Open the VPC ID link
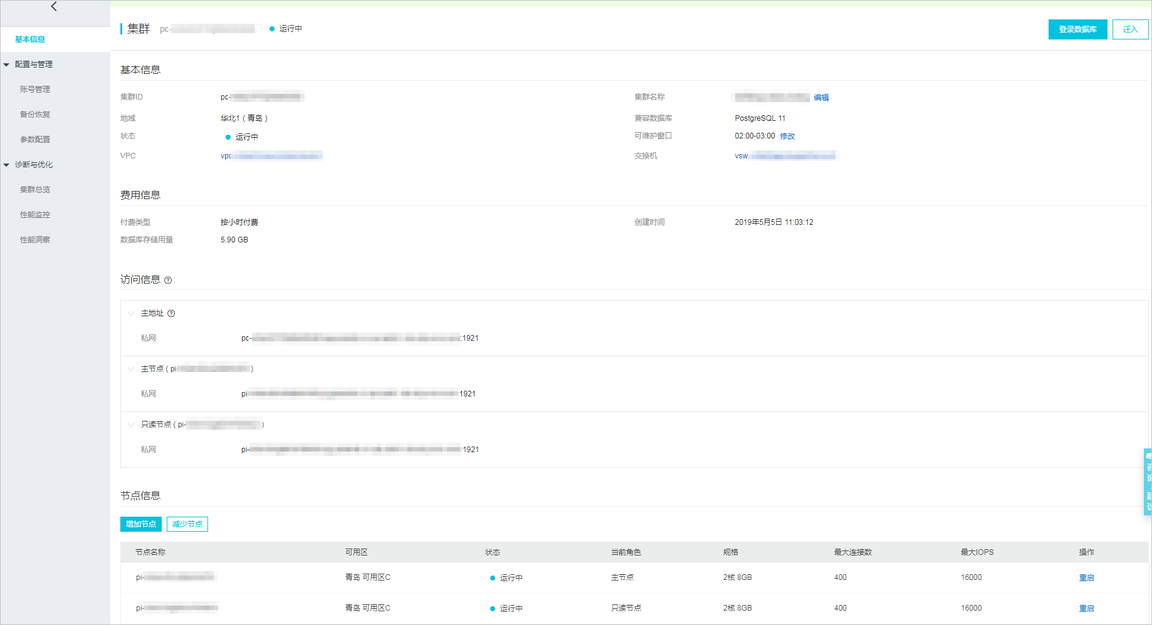 (271, 156)
